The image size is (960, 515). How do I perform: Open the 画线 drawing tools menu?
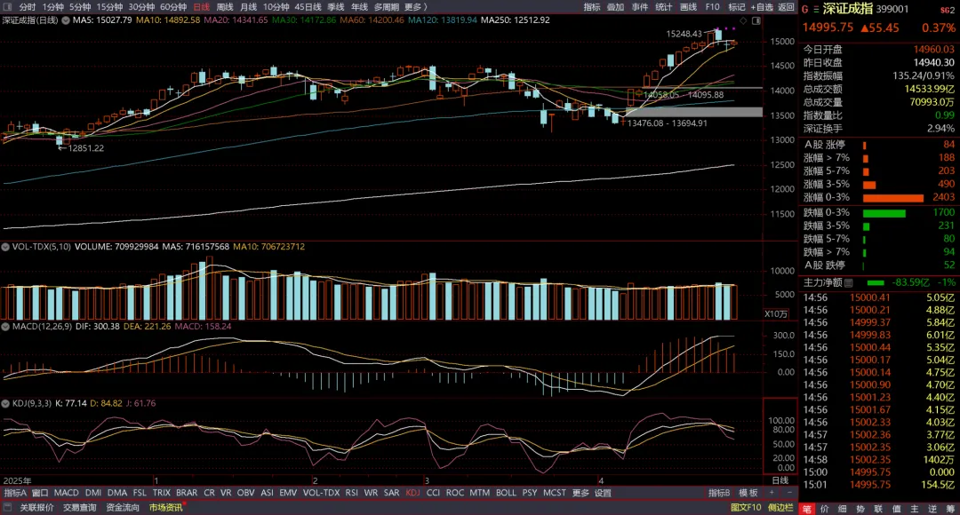pyautogui.click(x=688, y=7)
